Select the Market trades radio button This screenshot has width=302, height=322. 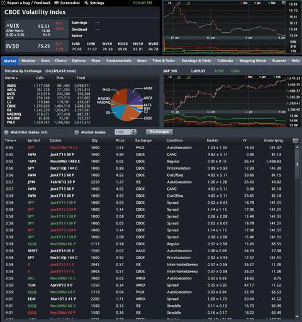click(x=77, y=132)
